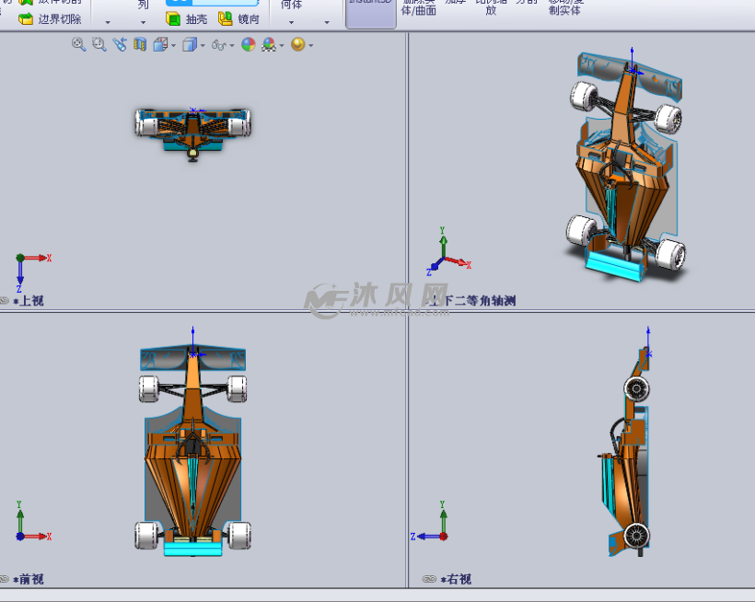The height and width of the screenshot is (602, 755).
Task: Click the 体/曲面 ribbon command
Action: (x=418, y=8)
